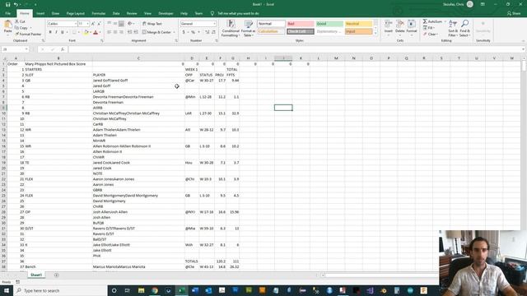Undo the last action
Viewport: 527px width, 296px height.
[x=16, y=4]
